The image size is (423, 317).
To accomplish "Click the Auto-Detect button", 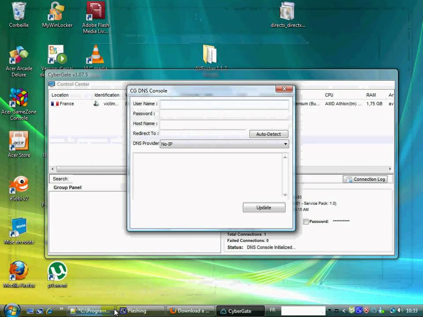I will [x=269, y=134].
